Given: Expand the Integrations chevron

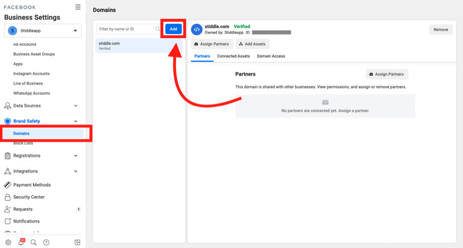Looking at the screenshot, I should (76, 171).
